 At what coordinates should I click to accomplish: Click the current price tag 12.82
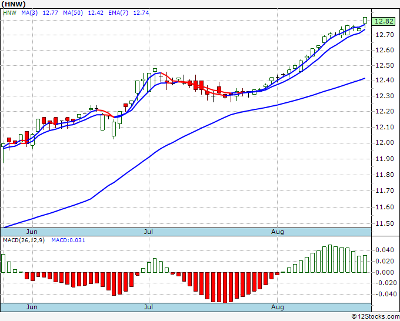384,21
